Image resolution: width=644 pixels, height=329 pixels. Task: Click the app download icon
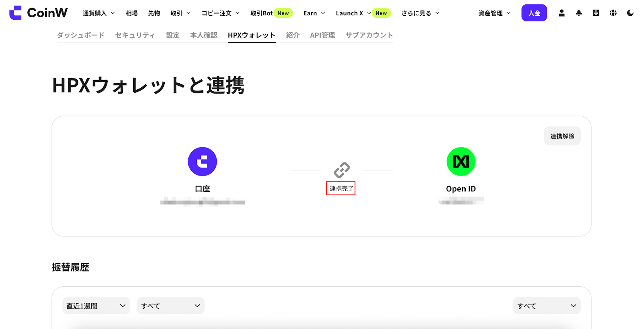[x=596, y=13]
